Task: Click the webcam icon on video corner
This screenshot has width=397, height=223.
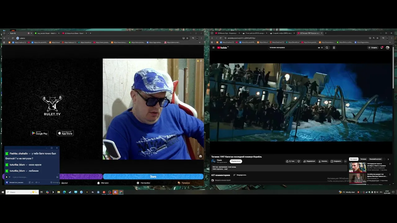Action: 200,156
